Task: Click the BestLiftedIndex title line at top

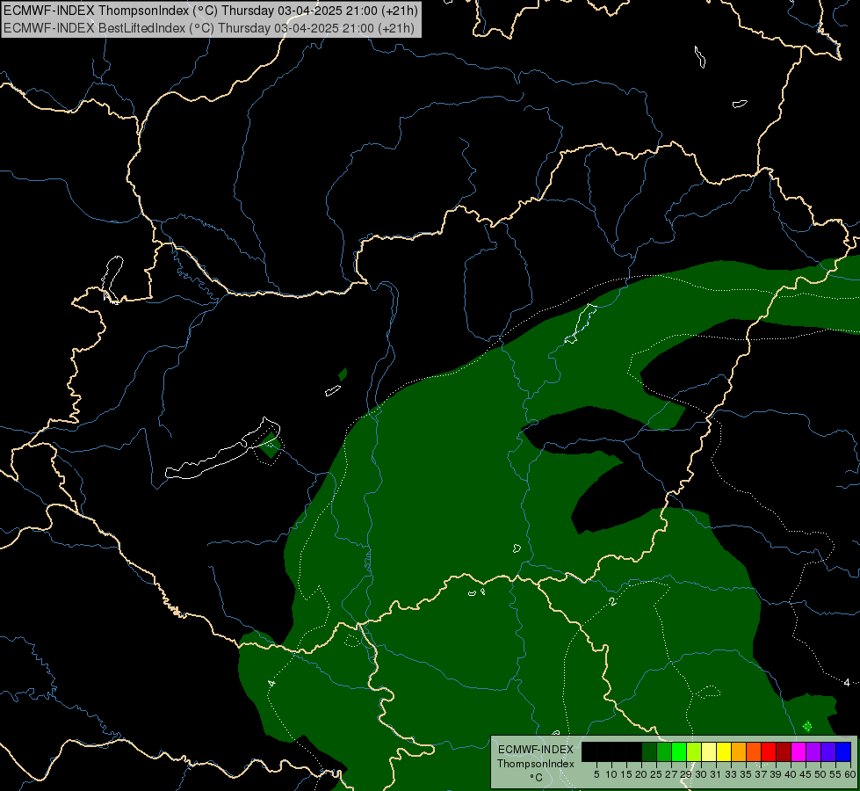Action: [x=209, y=28]
